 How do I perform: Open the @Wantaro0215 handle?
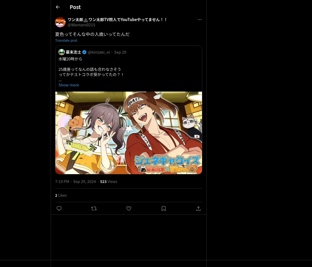click(81, 25)
